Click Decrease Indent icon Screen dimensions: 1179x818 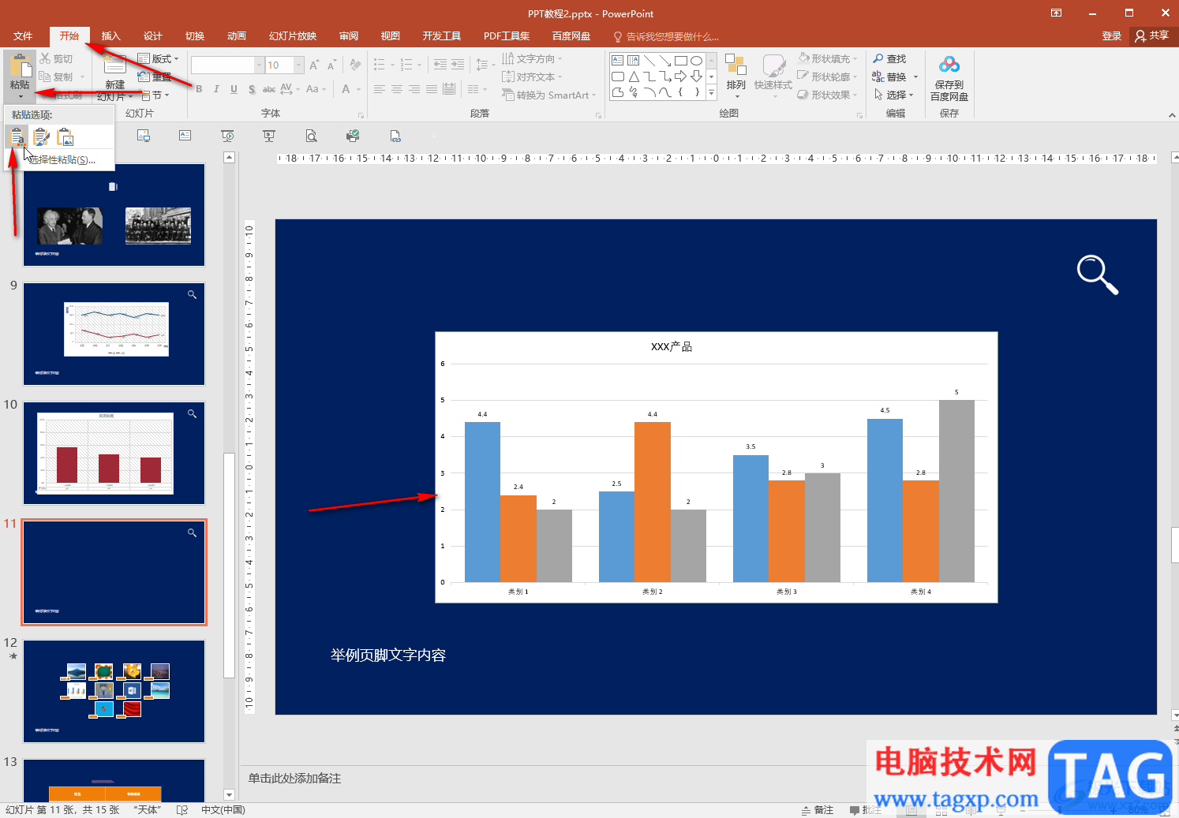click(440, 65)
